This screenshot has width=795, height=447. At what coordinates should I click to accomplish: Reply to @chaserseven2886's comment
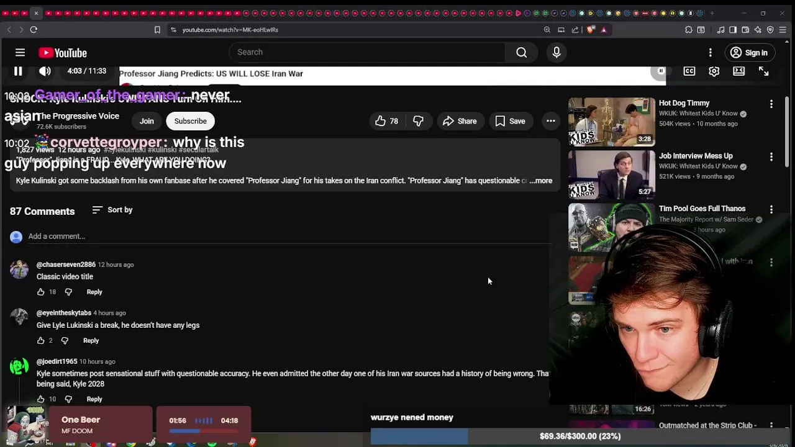pyautogui.click(x=94, y=292)
